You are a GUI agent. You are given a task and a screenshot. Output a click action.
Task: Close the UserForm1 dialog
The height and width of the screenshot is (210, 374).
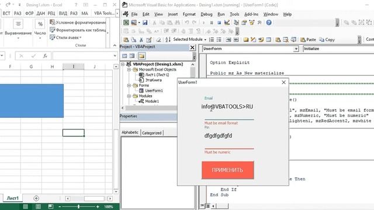tap(283, 82)
